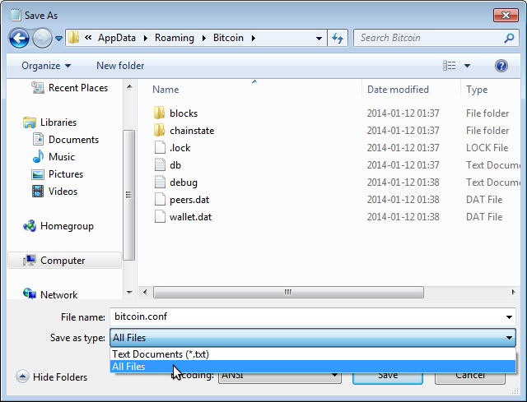Open the Organize menu
Viewport: 527px width, 402px height.
tap(46, 66)
